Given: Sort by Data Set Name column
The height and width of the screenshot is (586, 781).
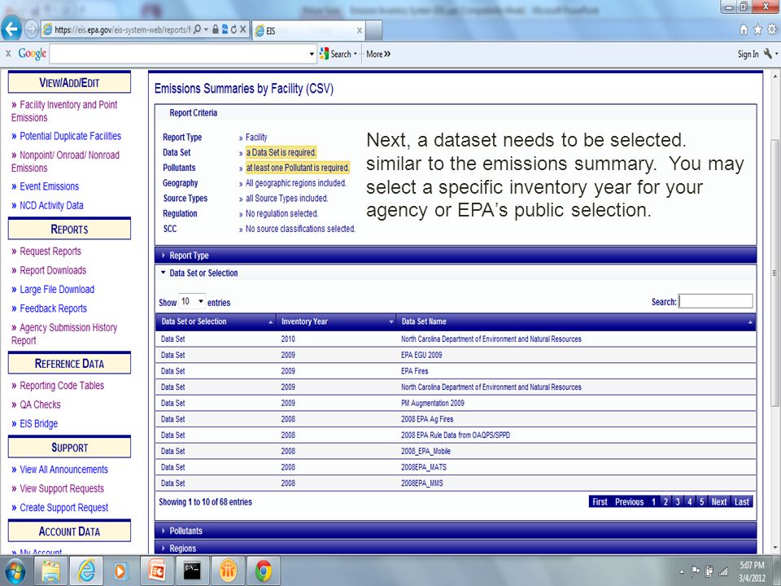Looking at the screenshot, I should [576, 321].
